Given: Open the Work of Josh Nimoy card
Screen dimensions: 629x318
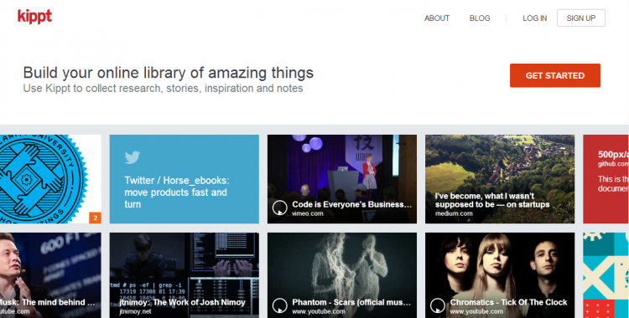Looking at the screenshot, I should pyautogui.click(x=185, y=275).
